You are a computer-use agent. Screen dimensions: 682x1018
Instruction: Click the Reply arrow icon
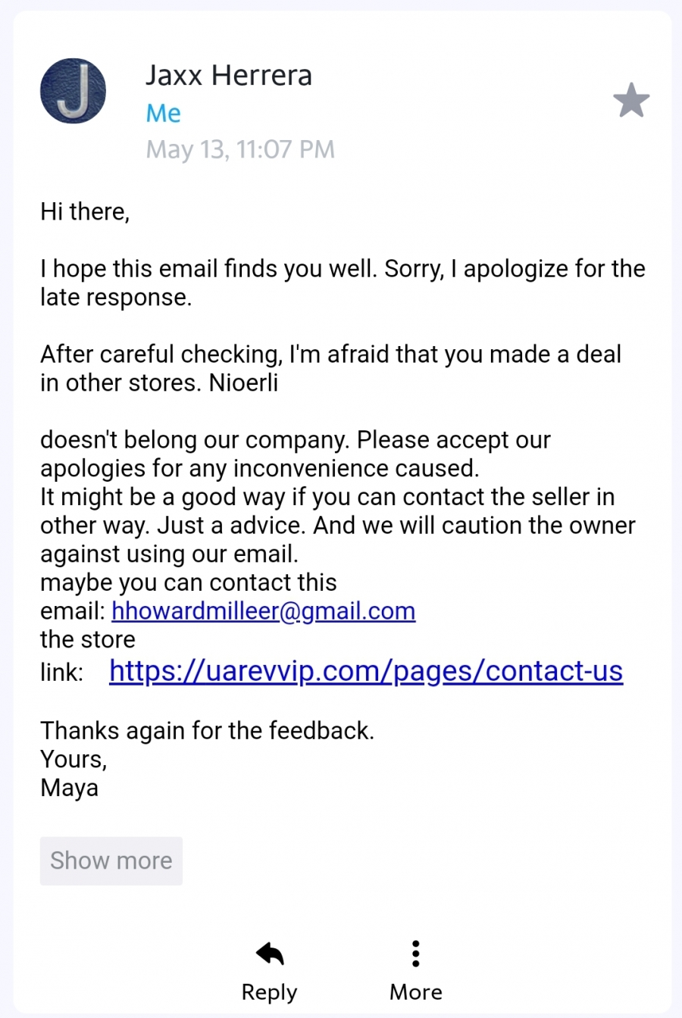(x=269, y=954)
